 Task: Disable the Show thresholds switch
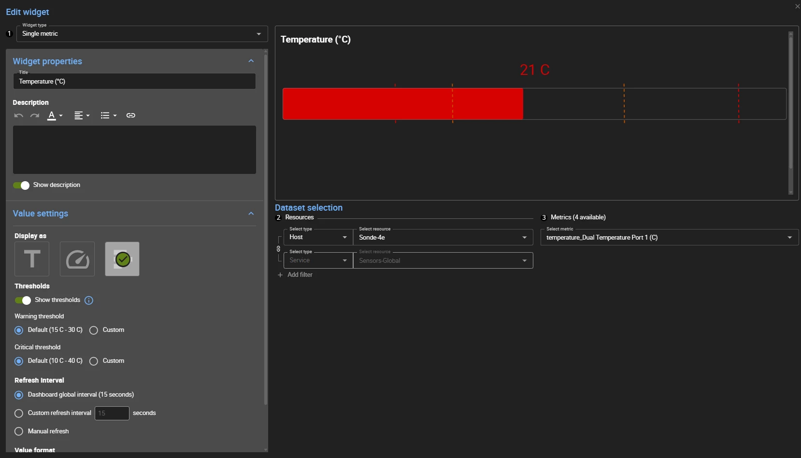(x=23, y=301)
